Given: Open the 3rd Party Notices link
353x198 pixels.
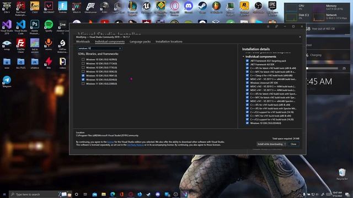Looking at the screenshot, I should click(x=135, y=145).
